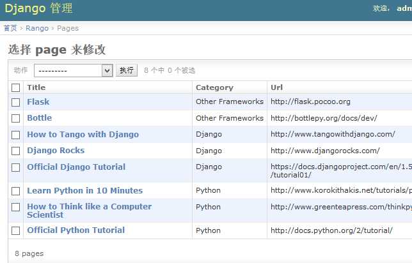Viewport: 412px width, 263px height.
Task: Check the box for Official Python Tutorial
Action: 15,230
